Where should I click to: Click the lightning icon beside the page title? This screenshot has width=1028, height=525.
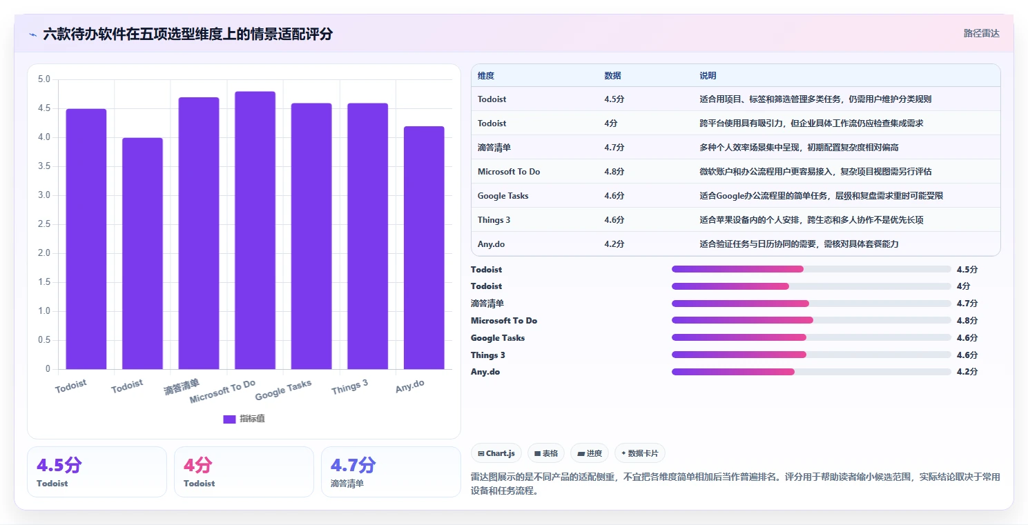[x=32, y=34]
